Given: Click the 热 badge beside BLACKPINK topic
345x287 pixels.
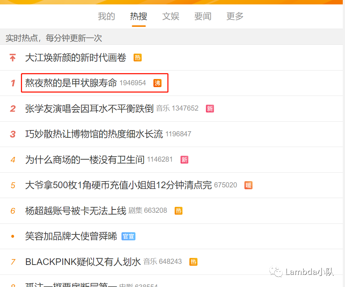Looking at the screenshot, I should [x=193, y=262].
